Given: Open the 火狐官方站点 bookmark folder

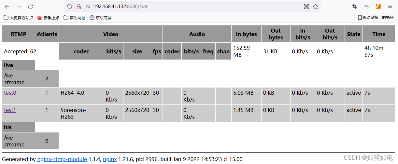Looking at the screenshot, I should point(19,18).
